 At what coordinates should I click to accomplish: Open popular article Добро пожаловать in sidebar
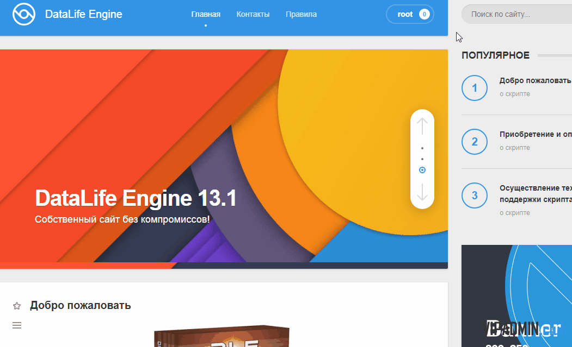(x=536, y=80)
